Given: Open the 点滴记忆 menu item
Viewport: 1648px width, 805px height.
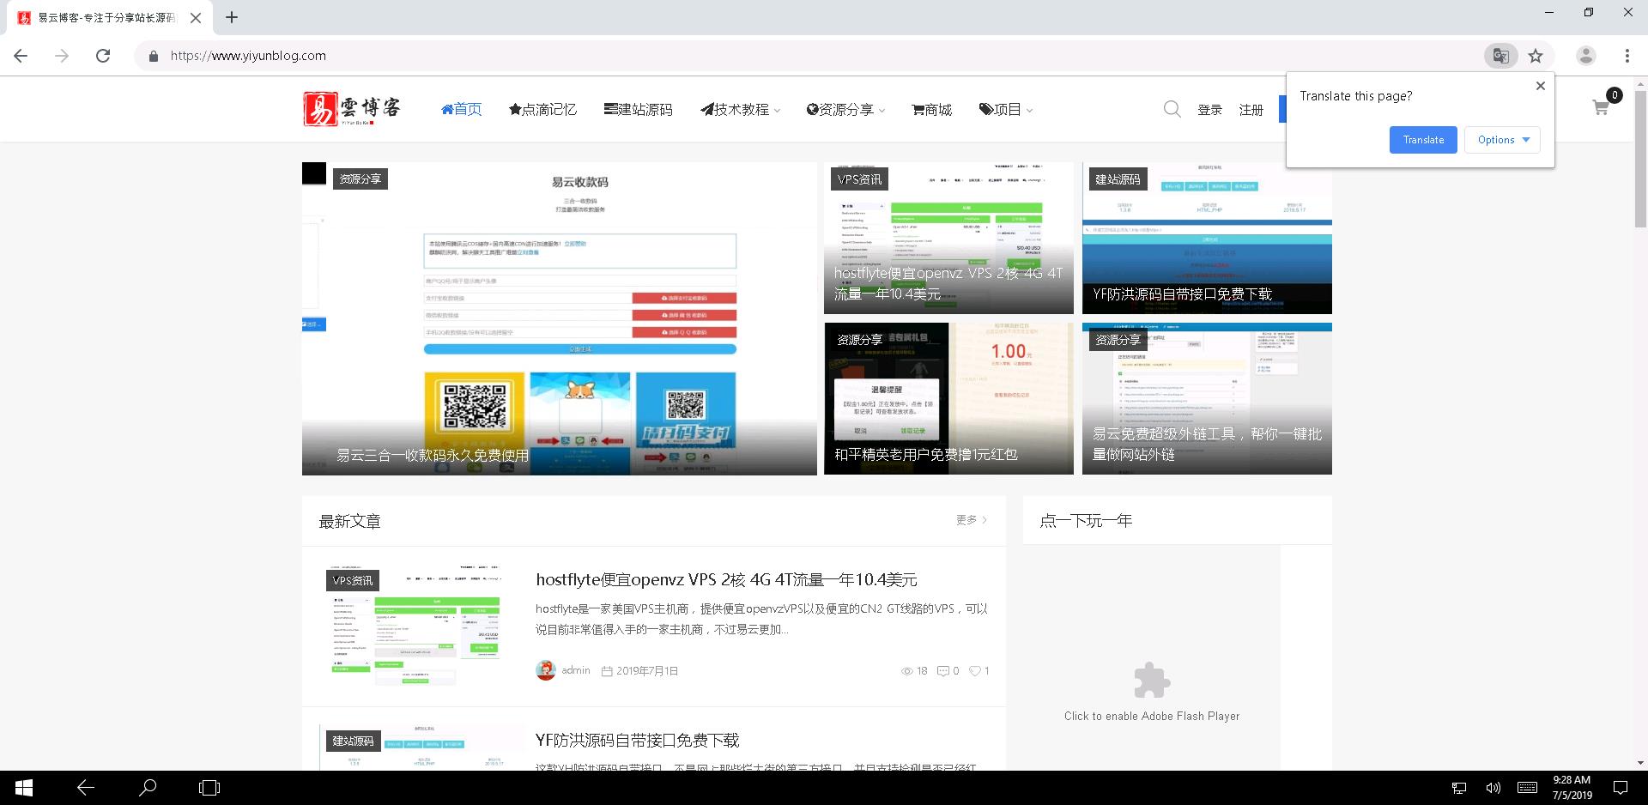Looking at the screenshot, I should click(x=542, y=109).
